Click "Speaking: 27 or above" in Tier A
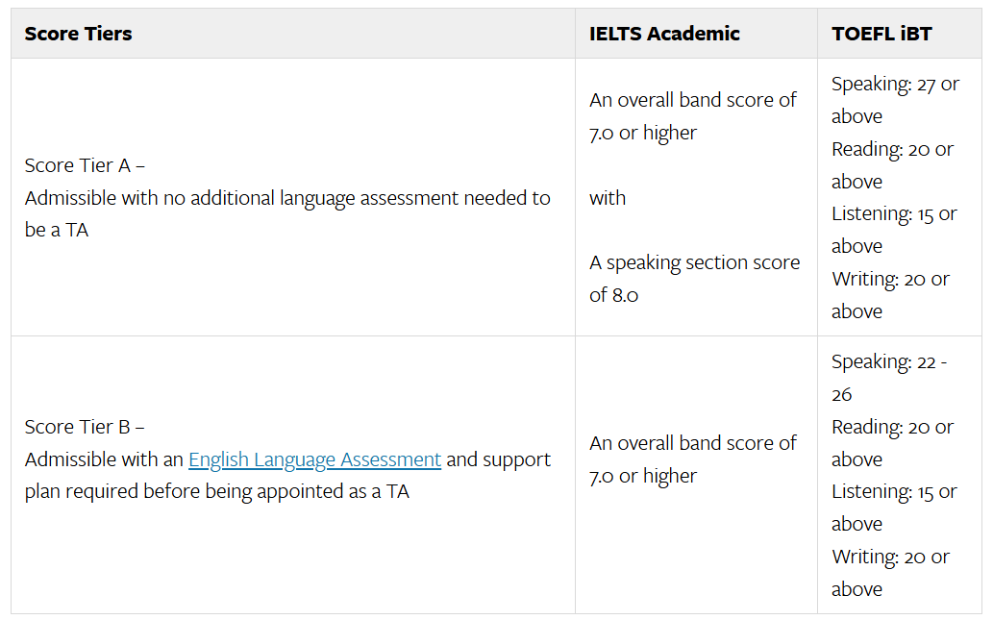 click(894, 100)
